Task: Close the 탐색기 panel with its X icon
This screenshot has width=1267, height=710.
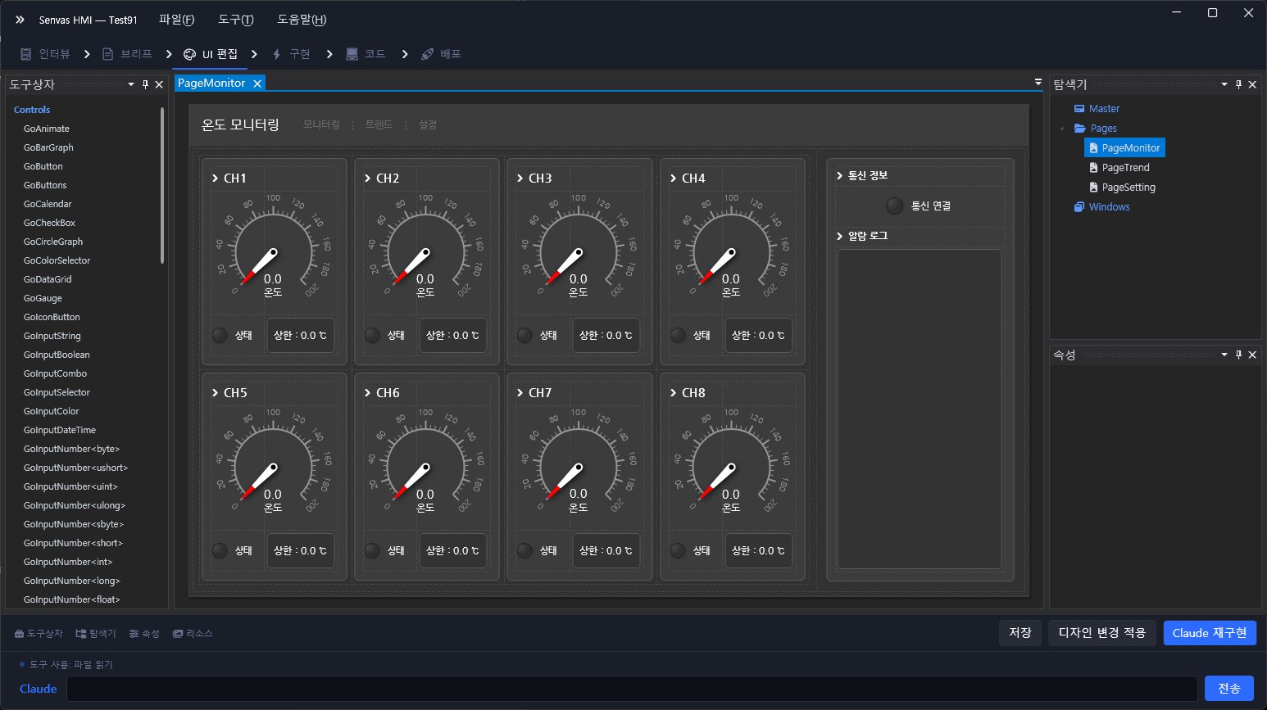Action: (1252, 84)
